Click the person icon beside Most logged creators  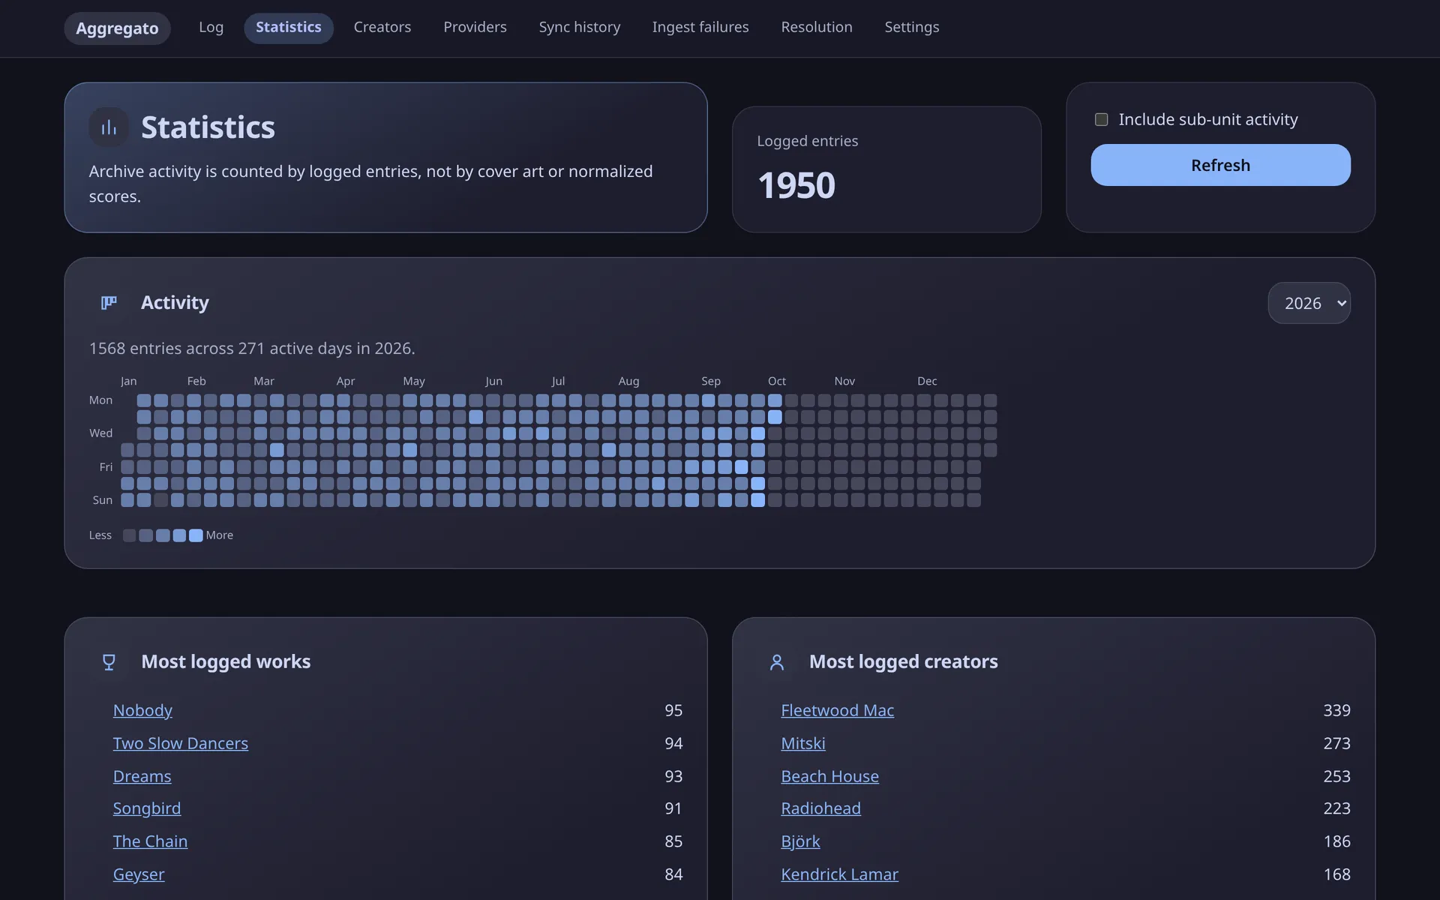pyautogui.click(x=777, y=661)
